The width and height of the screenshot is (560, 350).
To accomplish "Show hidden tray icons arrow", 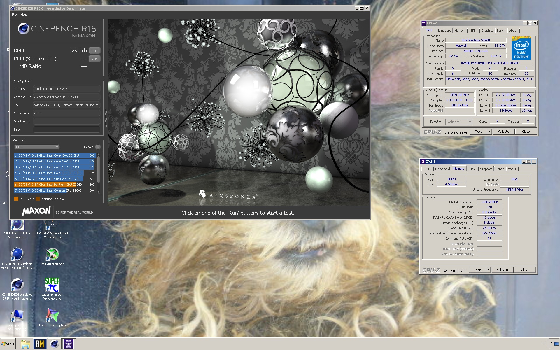I will [x=552, y=344].
